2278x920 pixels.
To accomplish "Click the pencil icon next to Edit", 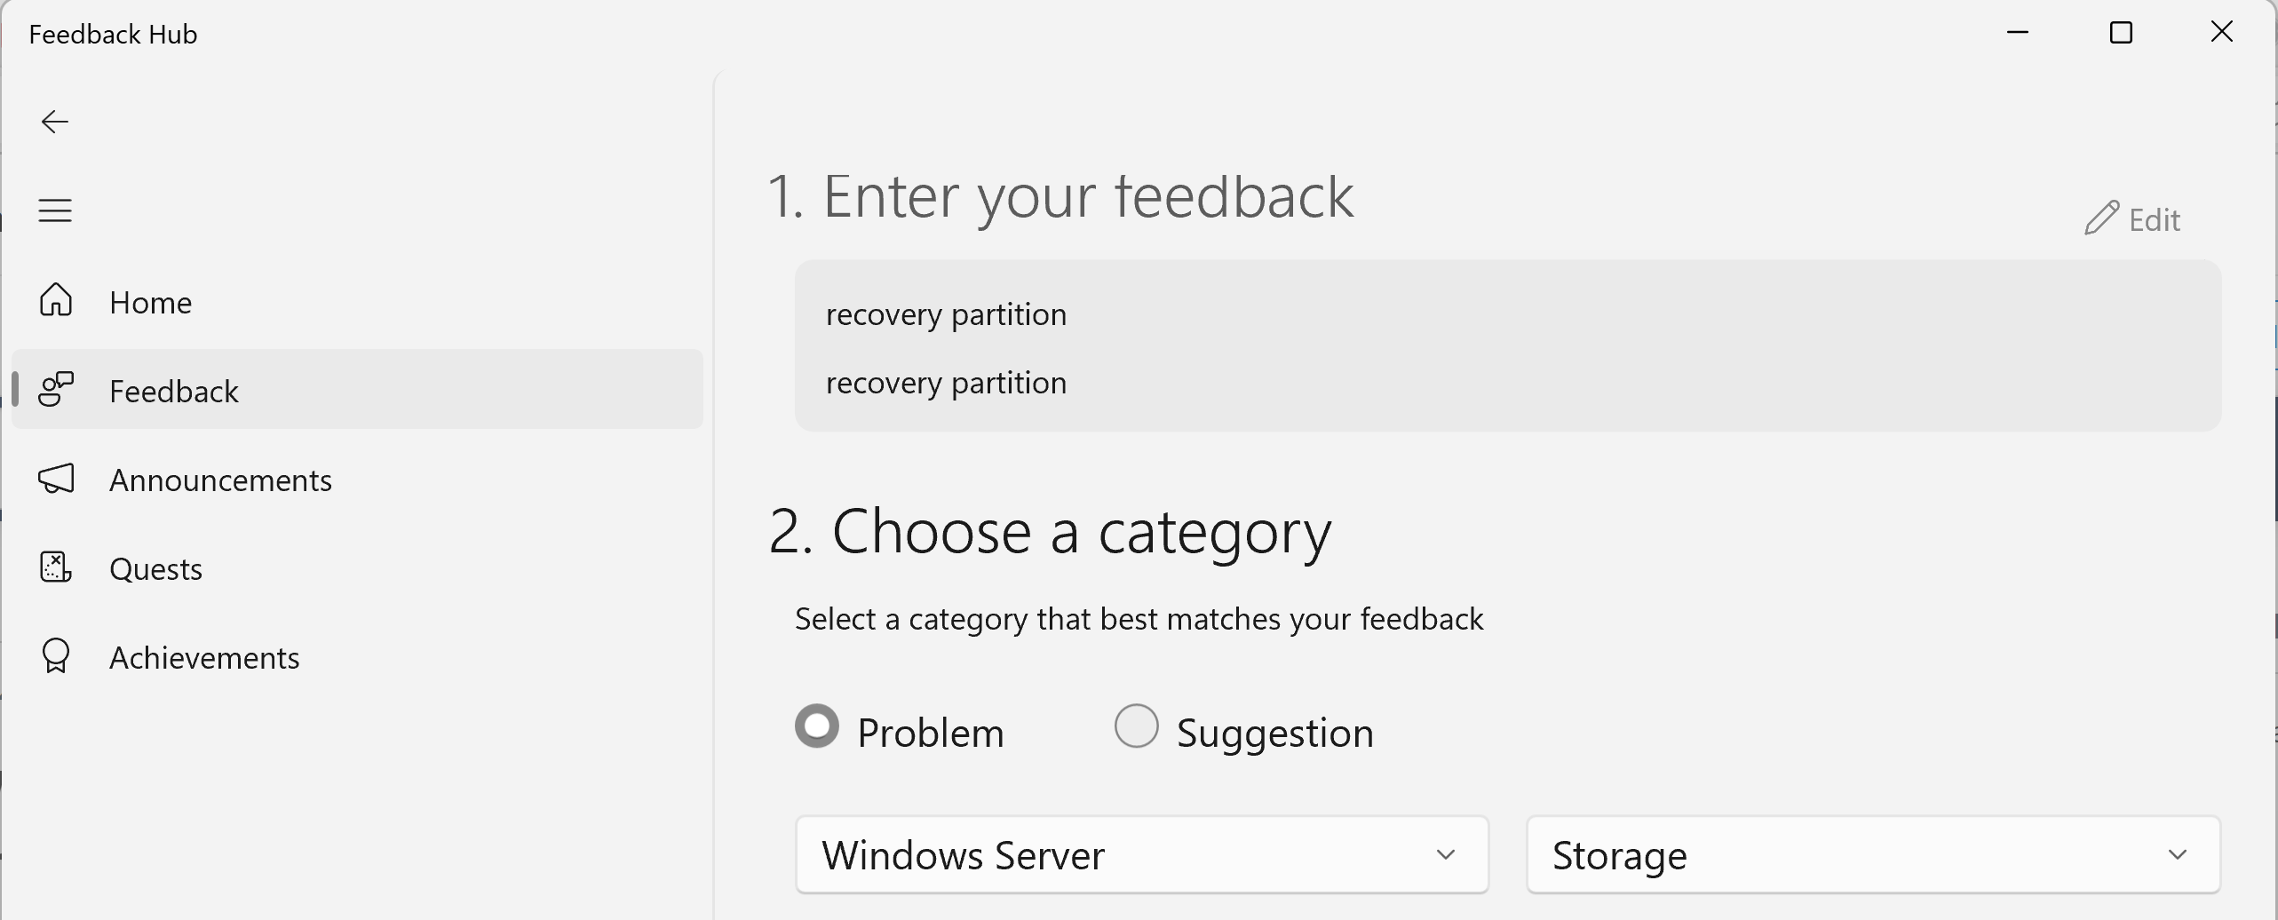I will coord(2102,218).
